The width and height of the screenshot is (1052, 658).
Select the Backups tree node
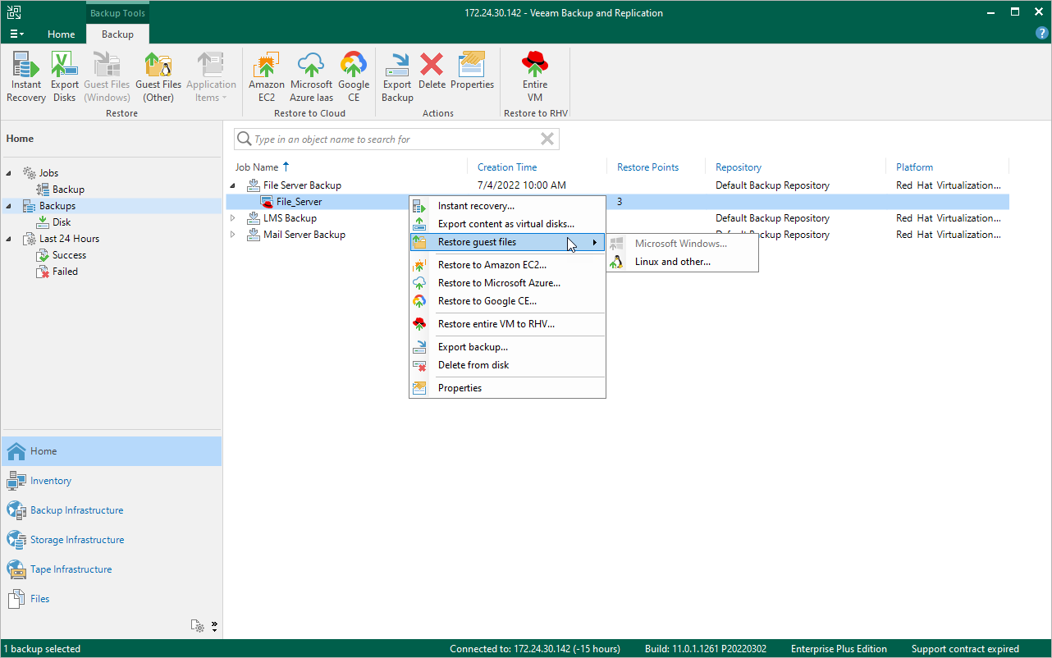(57, 206)
